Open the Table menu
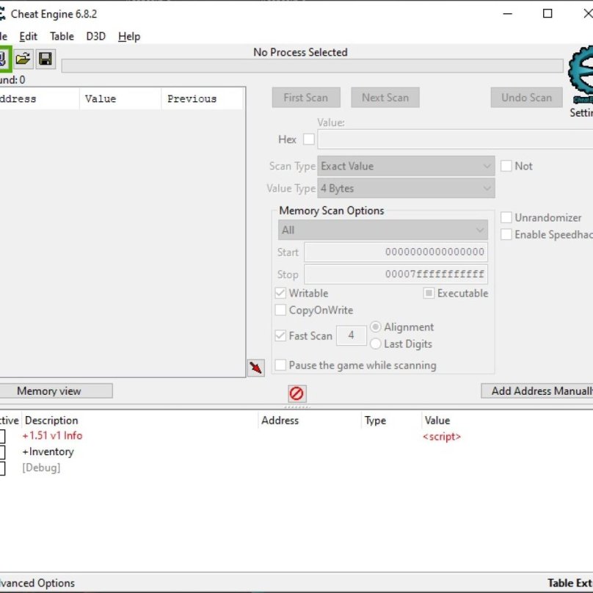This screenshot has height=593, width=593. pyautogui.click(x=62, y=36)
